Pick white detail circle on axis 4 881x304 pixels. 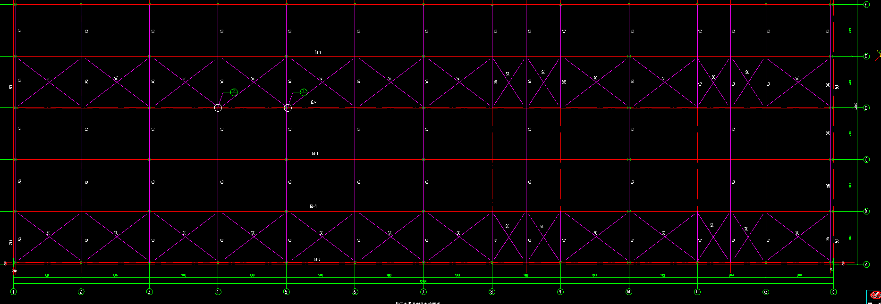218,108
